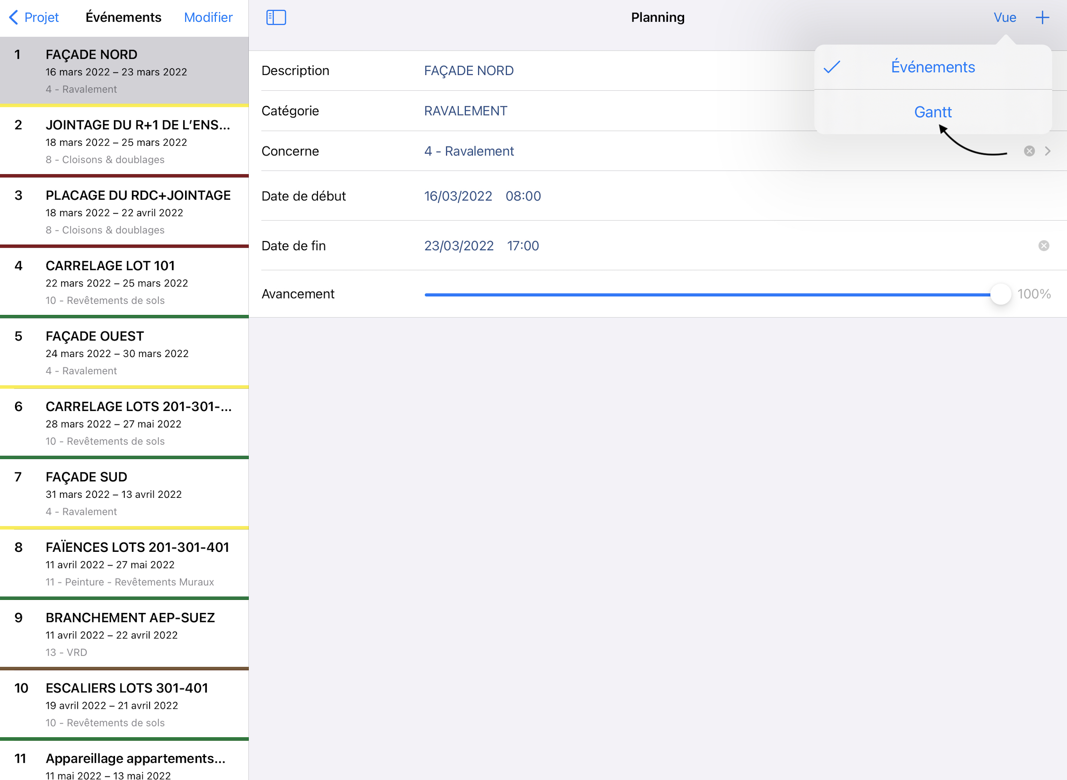Select checked Événements view option
The height and width of the screenshot is (780, 1067).
coord(933,67)
